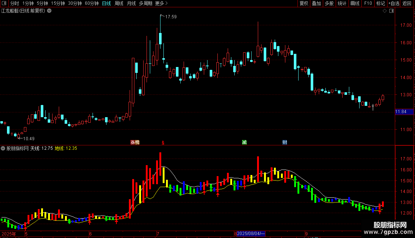Click the 17.59 high price label
The height and width of the screenshot is (238, 415).
[171, 16]
